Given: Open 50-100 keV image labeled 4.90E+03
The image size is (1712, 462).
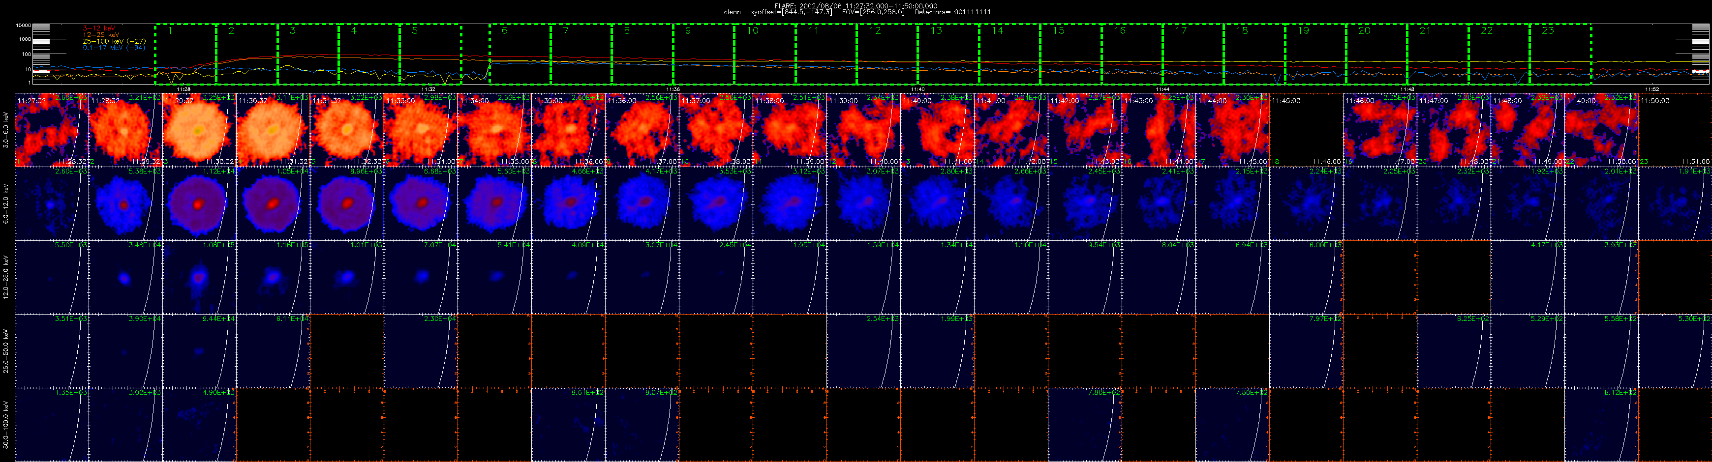Looking at the screenshot, I should pos(199,424).
